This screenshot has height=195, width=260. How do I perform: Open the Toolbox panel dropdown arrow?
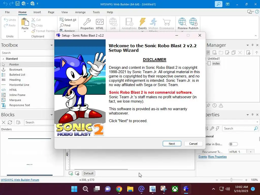[52, 45]
